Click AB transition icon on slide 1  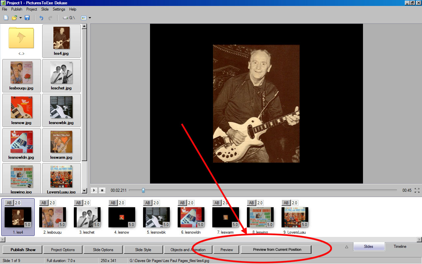tap(10, 203)
